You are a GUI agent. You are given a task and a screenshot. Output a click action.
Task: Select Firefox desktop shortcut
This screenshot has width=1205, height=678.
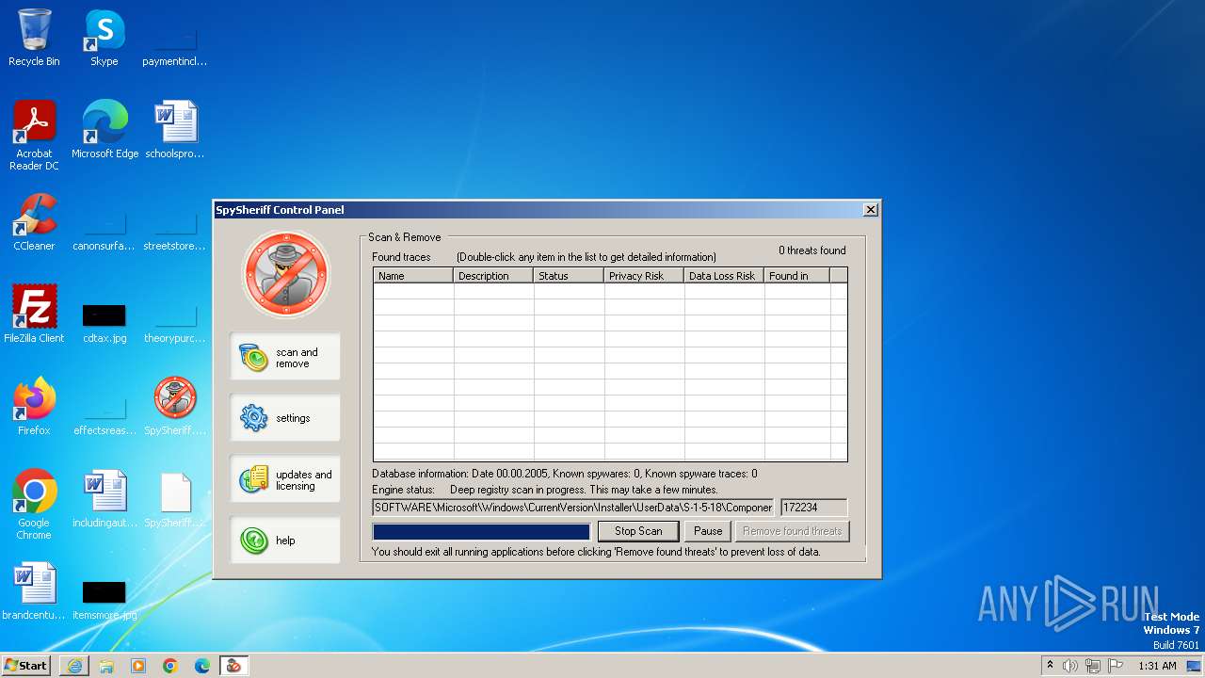pos(34,407)
